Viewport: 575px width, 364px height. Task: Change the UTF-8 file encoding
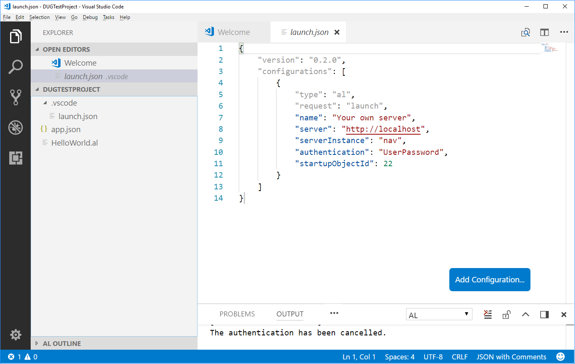coord(433,357)
